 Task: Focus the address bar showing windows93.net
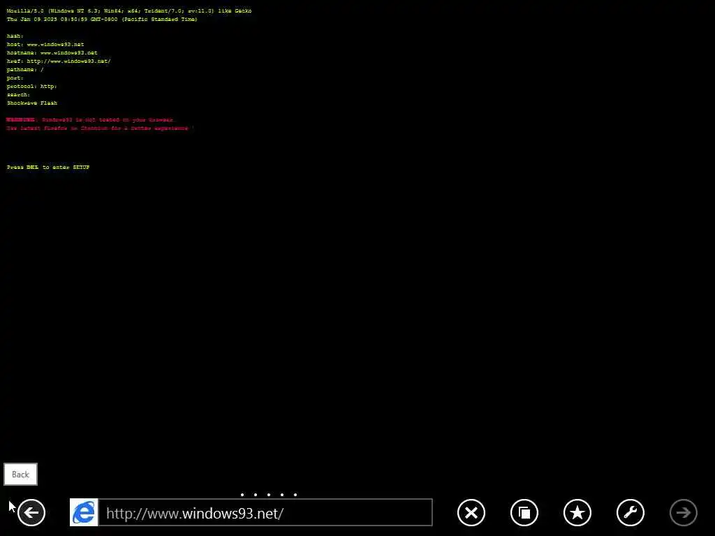(265, 513)
